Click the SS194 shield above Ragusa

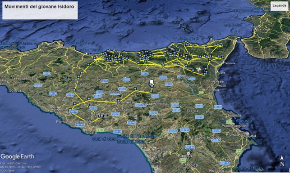coord(189,147)
